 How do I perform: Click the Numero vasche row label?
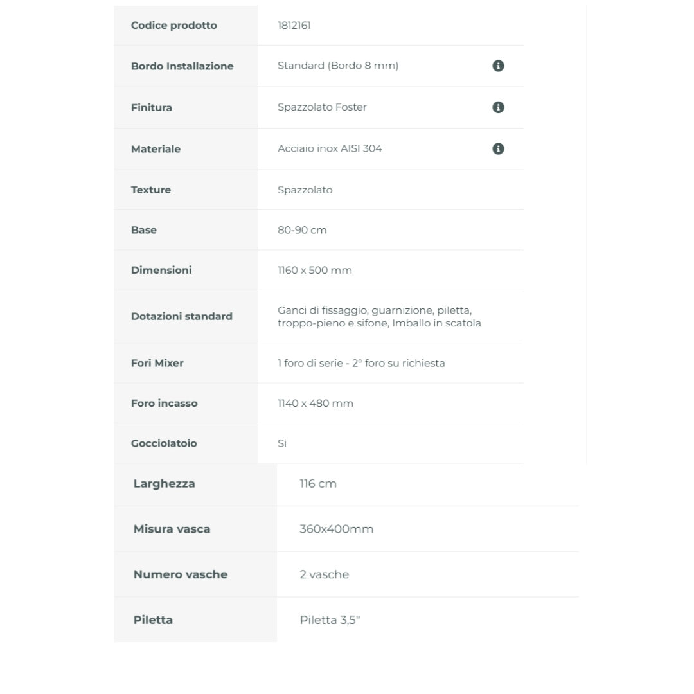(x=181, y=574)
